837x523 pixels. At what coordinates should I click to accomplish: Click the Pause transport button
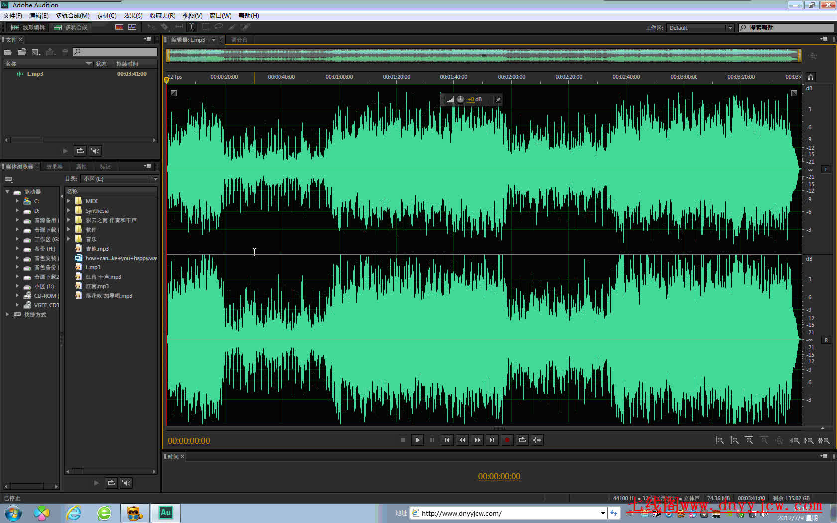(x=432, y=440)
